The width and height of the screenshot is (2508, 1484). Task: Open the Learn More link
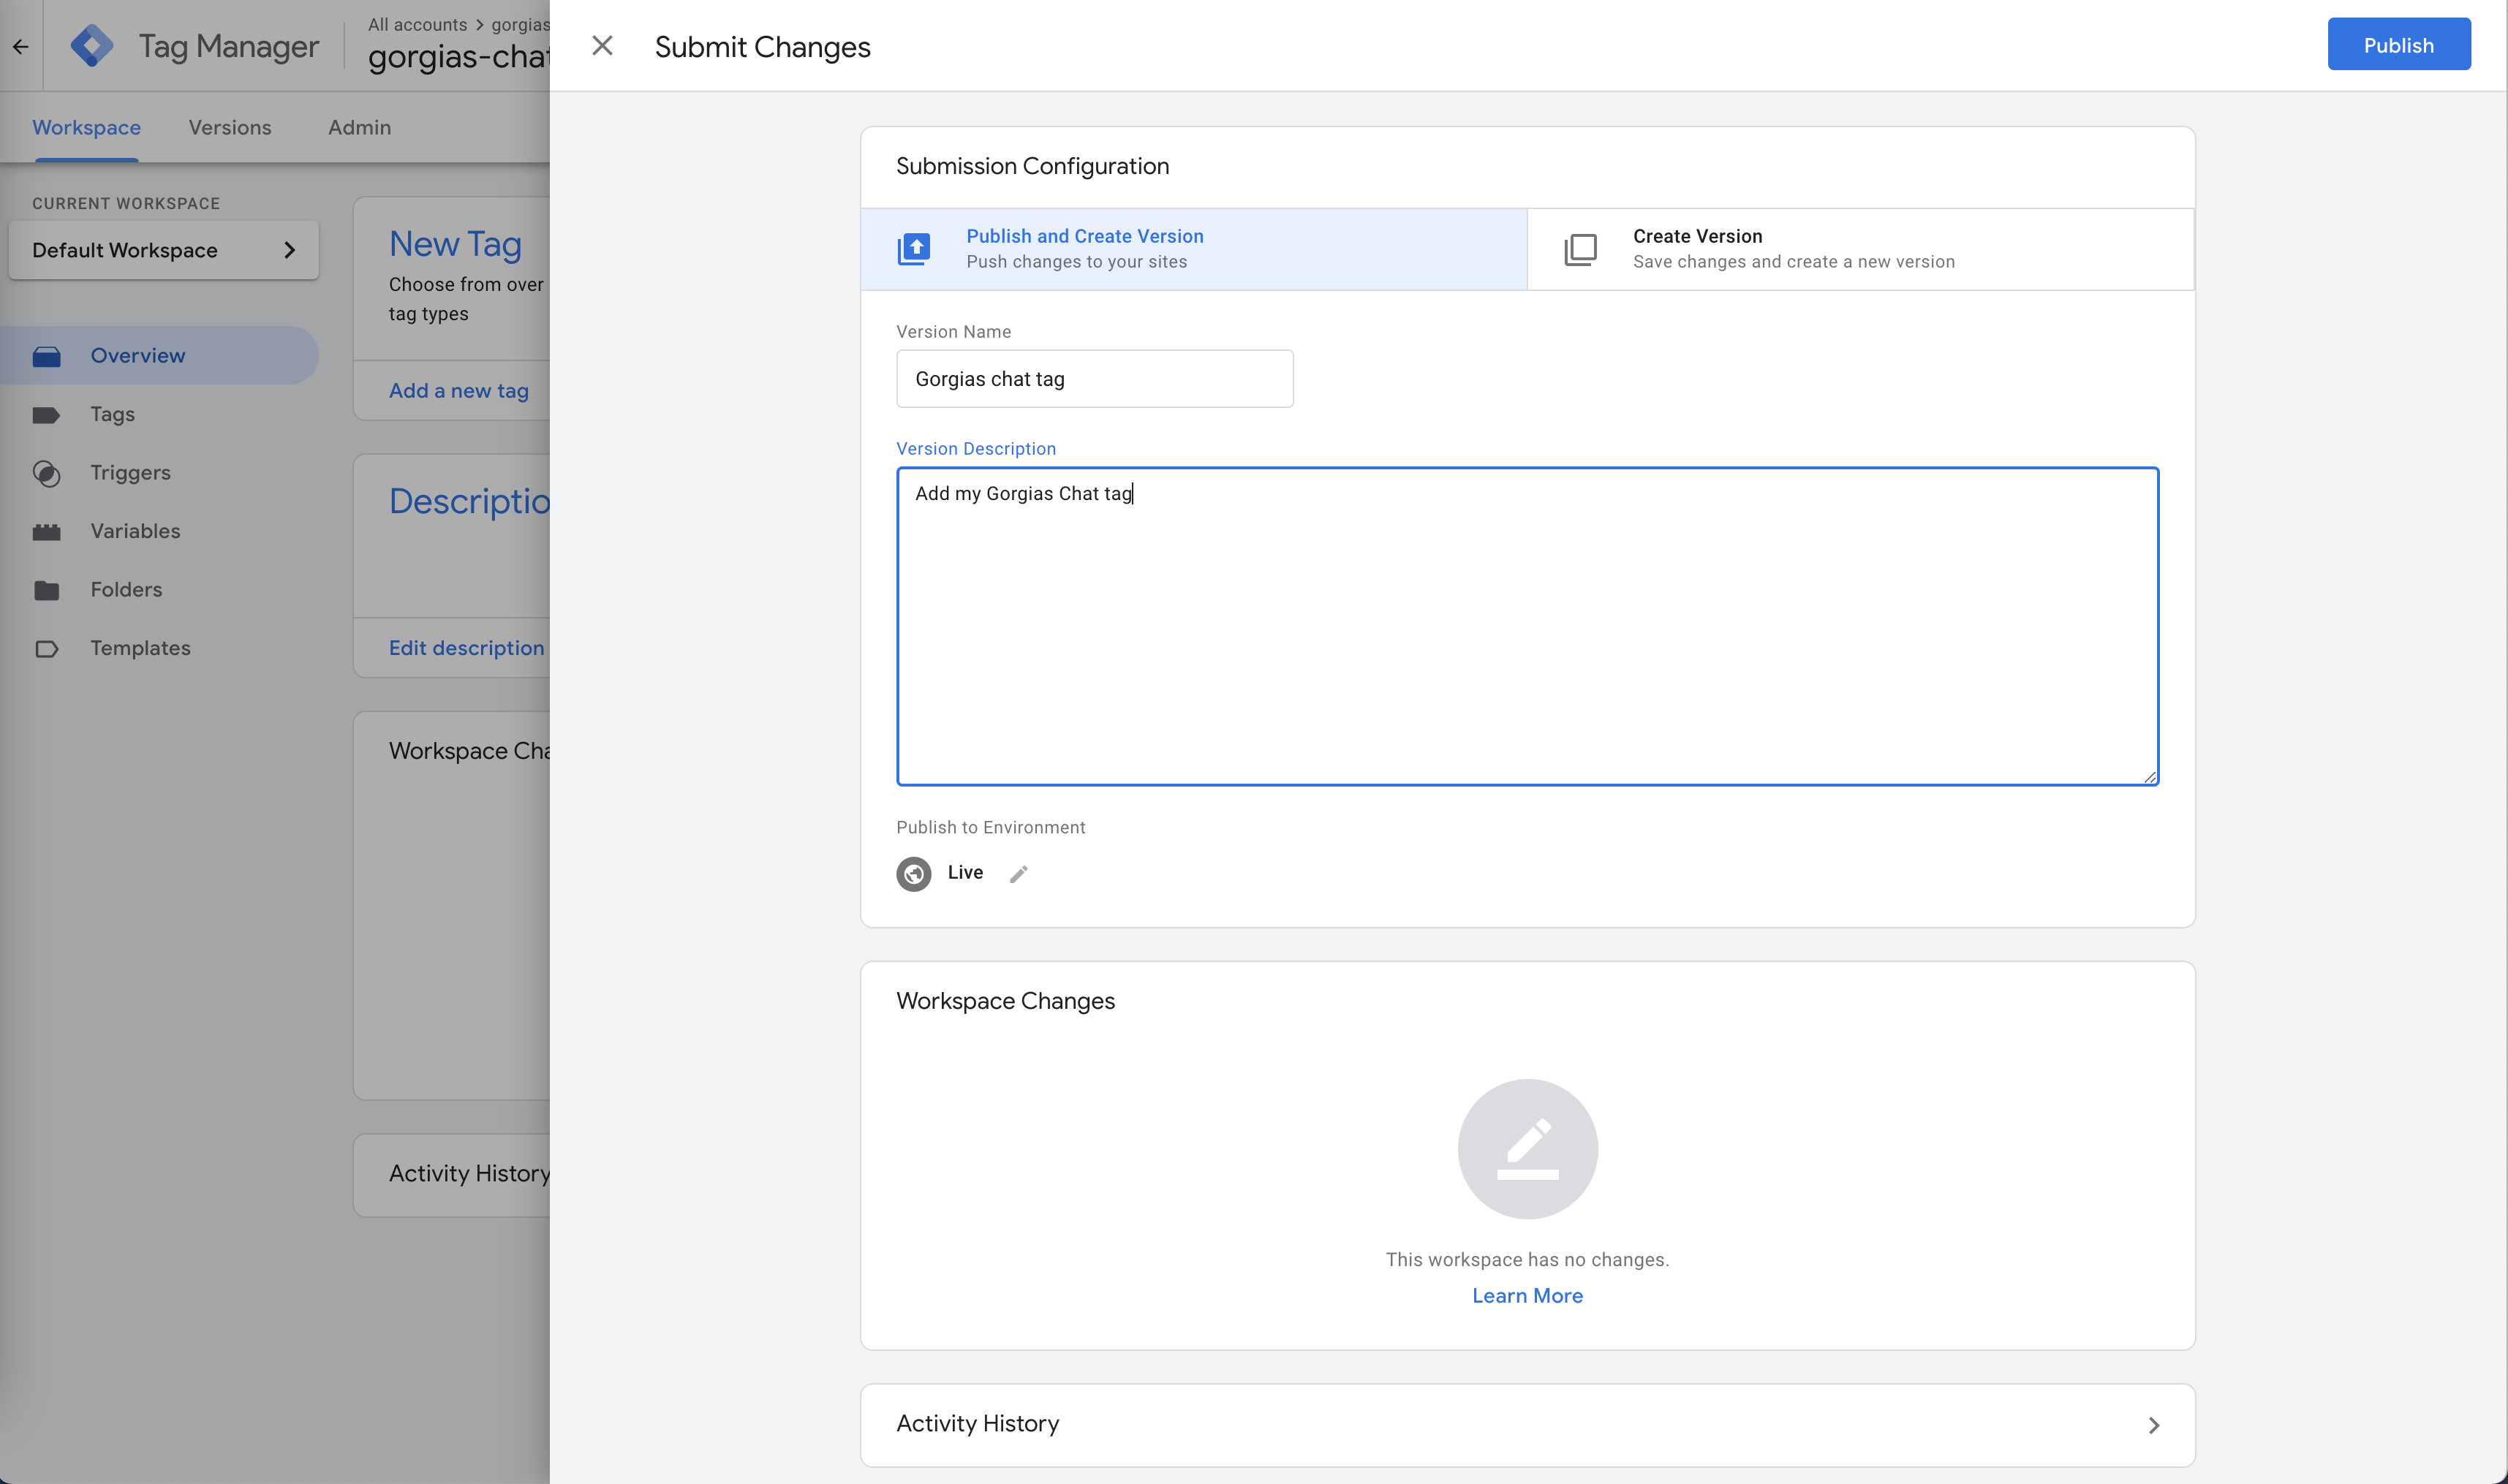tap(1527, 1295)
